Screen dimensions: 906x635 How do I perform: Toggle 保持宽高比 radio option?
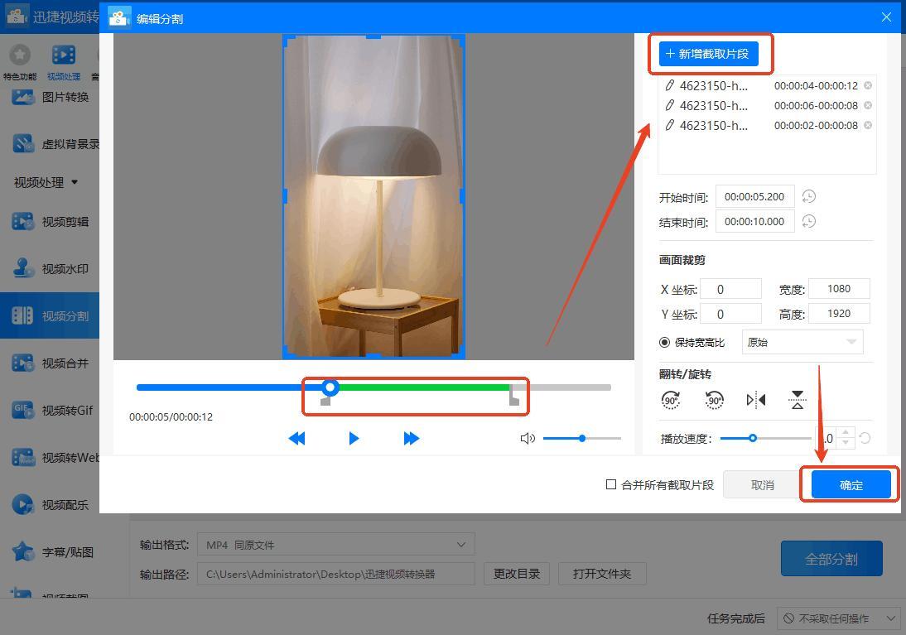tap(664, 342)
